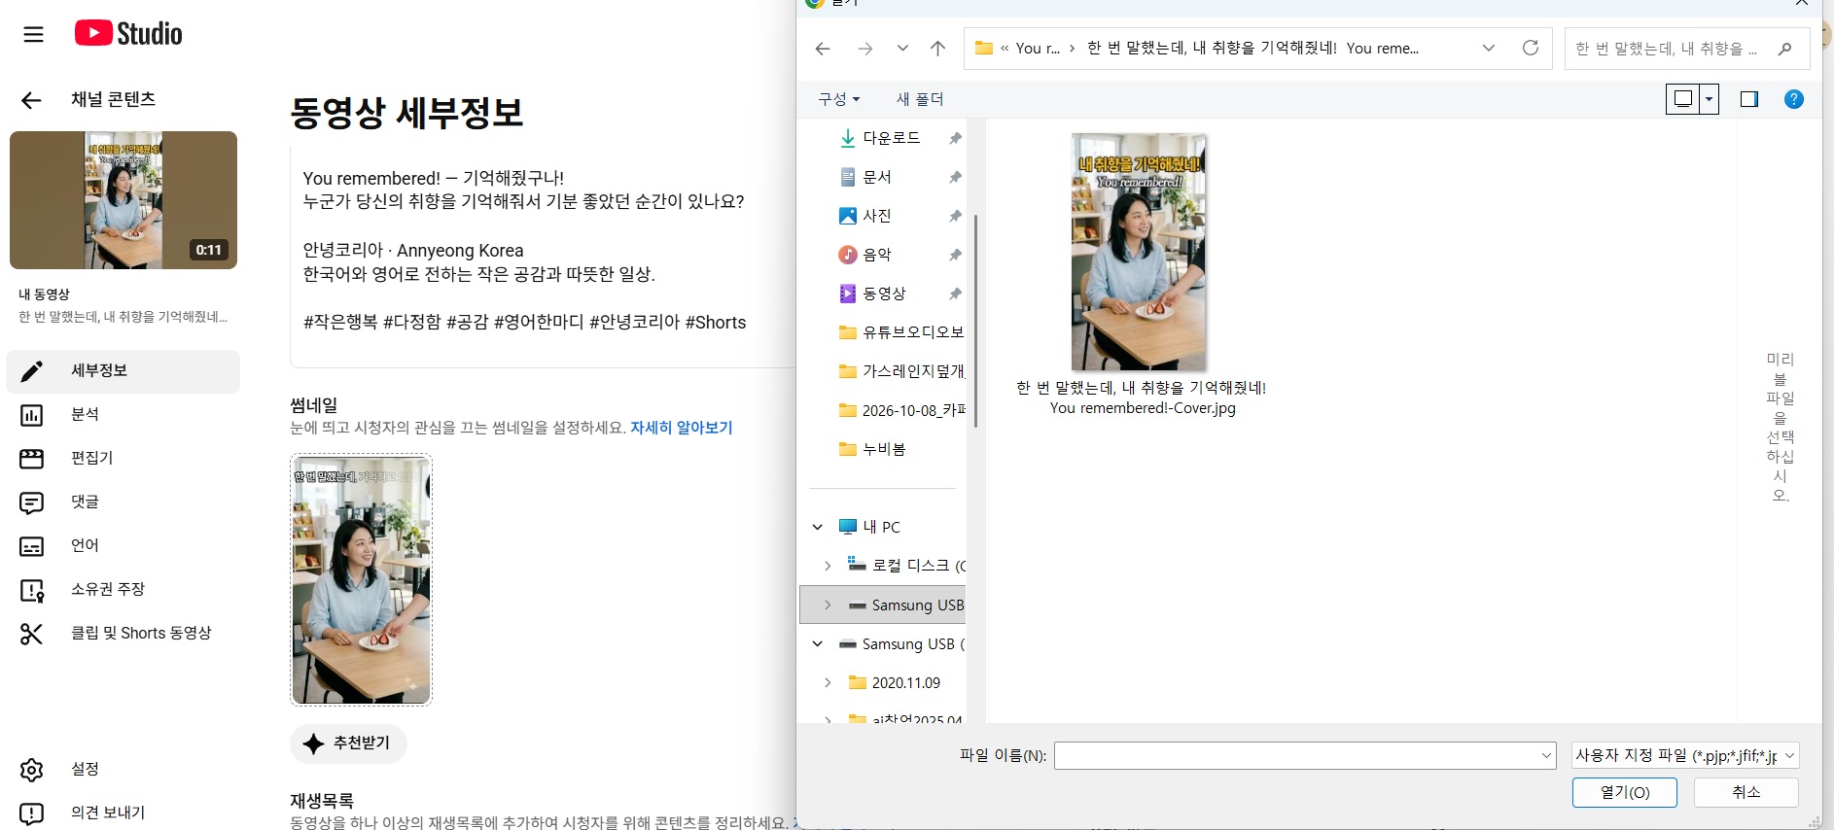Screen dimensions: 1834x830
Task: Click the 추천받기 suggestion button
Action: click(348, 744)
